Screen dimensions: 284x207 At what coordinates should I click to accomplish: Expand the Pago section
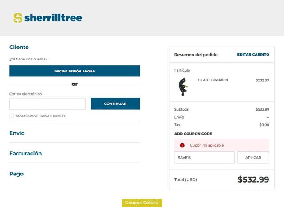pyautogui.click(x=16, y=174)
